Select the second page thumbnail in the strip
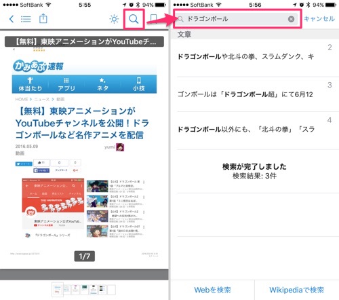 pyautogui.click(x=66, y=290)
